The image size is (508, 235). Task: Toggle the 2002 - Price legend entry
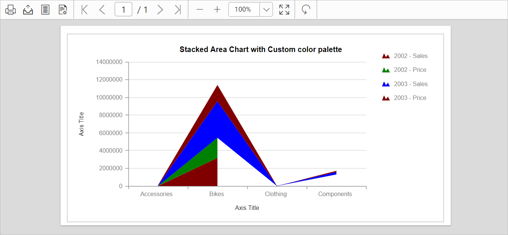(x=410, y=70)
